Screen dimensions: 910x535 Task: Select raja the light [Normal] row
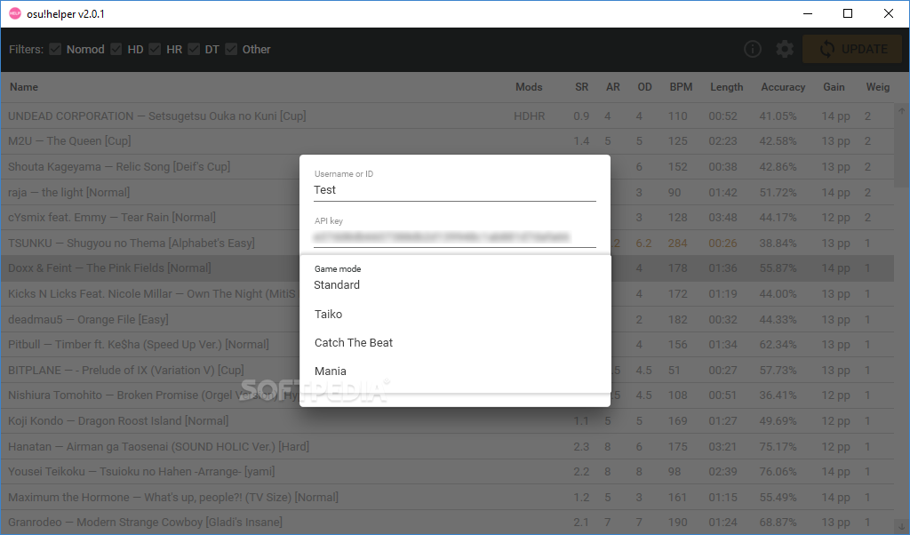click(x=448, y=192)
